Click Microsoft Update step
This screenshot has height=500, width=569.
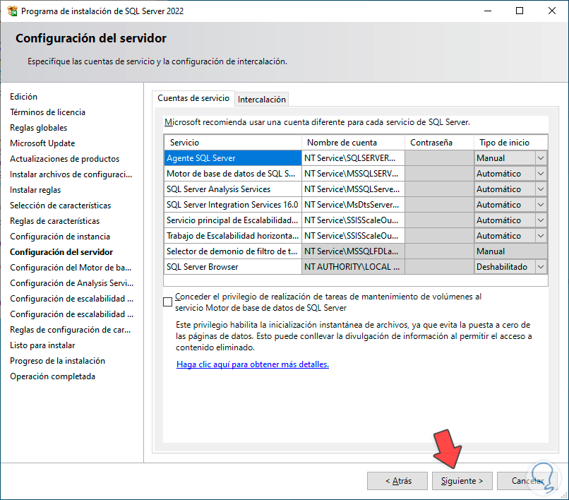(42, 143)
